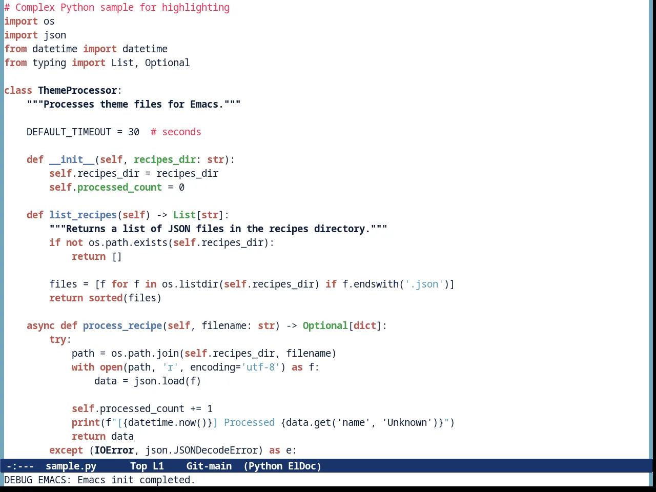
Task: Click 'json.load(f)' in data assignment
Action: tap(168, 381)
